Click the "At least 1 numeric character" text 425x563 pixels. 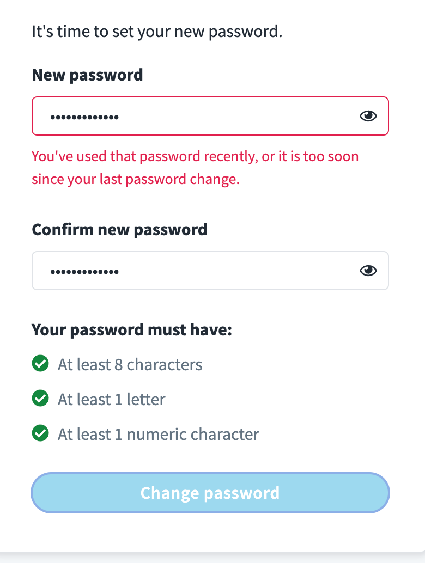158,435
